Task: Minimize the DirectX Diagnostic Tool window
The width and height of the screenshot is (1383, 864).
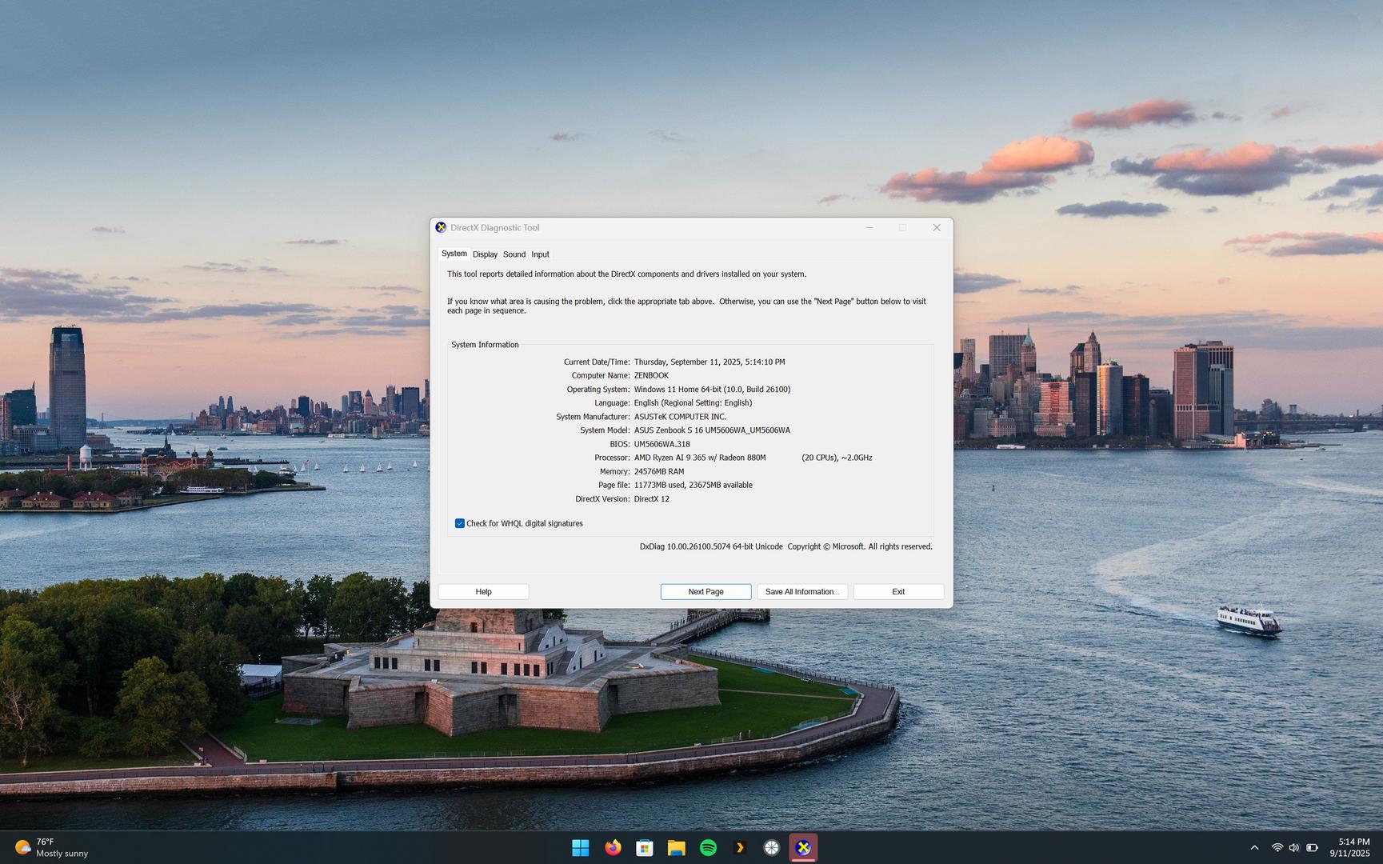Action: tap(869, 228)
